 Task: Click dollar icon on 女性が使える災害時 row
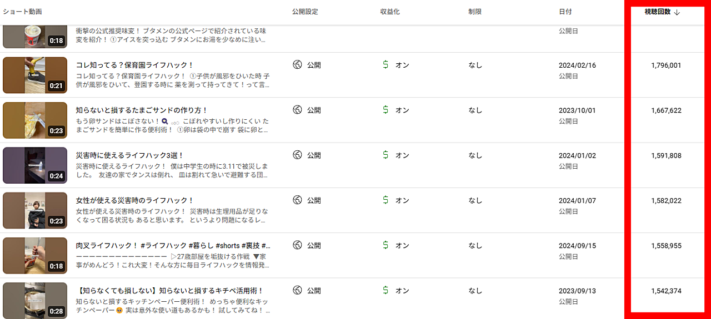click(385, 200)
